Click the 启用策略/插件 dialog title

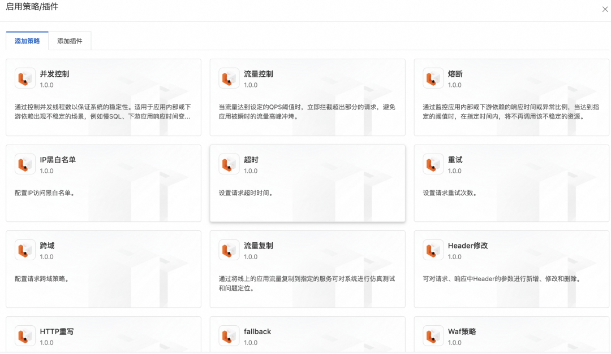(32, 7)
